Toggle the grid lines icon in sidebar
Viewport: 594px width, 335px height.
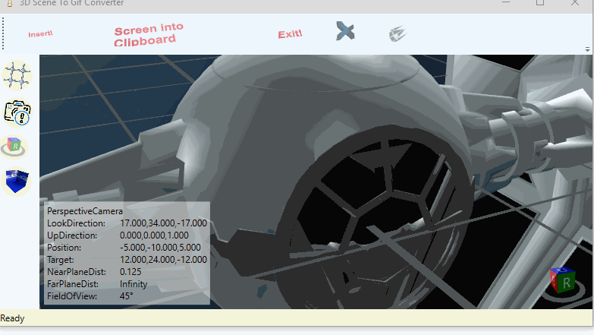tap(17, 75)
